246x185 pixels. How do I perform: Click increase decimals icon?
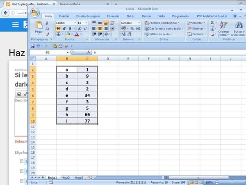click(x=123, y=34)
